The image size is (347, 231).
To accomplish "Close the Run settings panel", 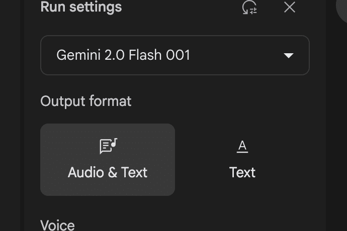I will click(x=290, y=7).
